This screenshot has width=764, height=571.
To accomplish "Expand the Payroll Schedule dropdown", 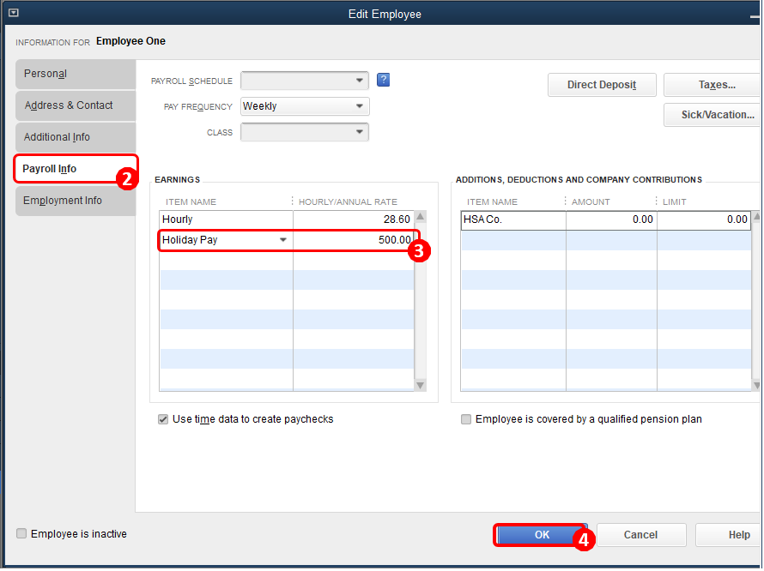I will pos(360,81).
